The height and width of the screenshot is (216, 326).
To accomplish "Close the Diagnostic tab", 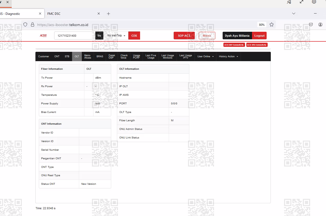I will click(40, 14).
